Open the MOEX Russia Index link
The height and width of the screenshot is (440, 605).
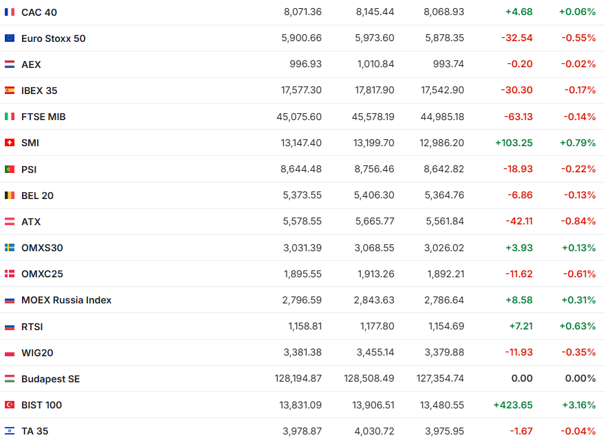point(66,300)
